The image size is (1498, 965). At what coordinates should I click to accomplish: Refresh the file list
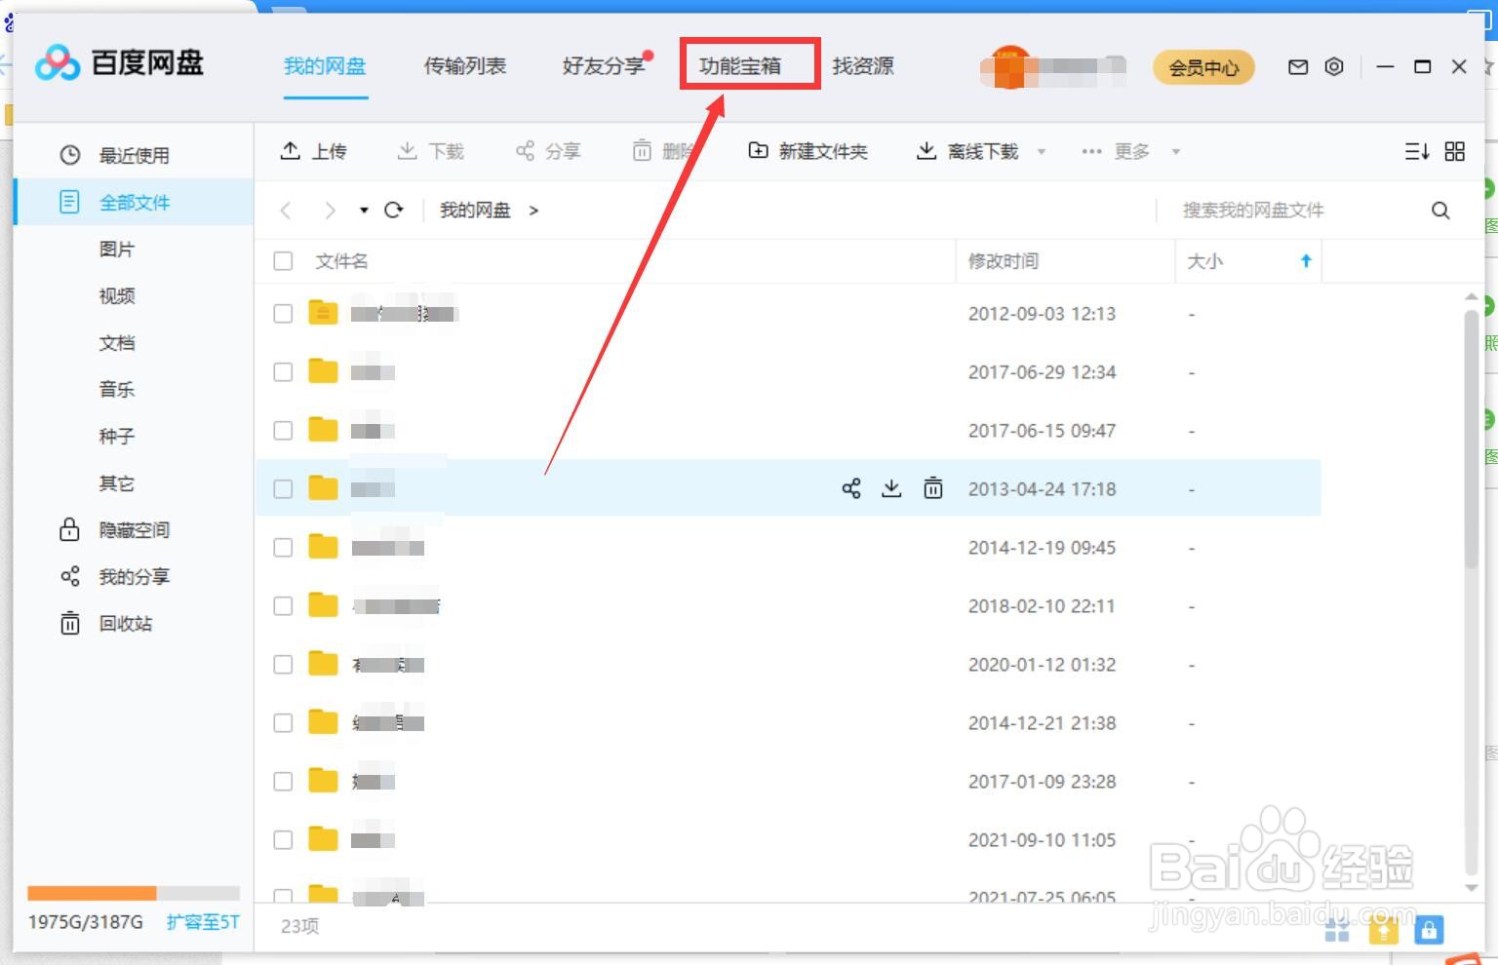394,210
